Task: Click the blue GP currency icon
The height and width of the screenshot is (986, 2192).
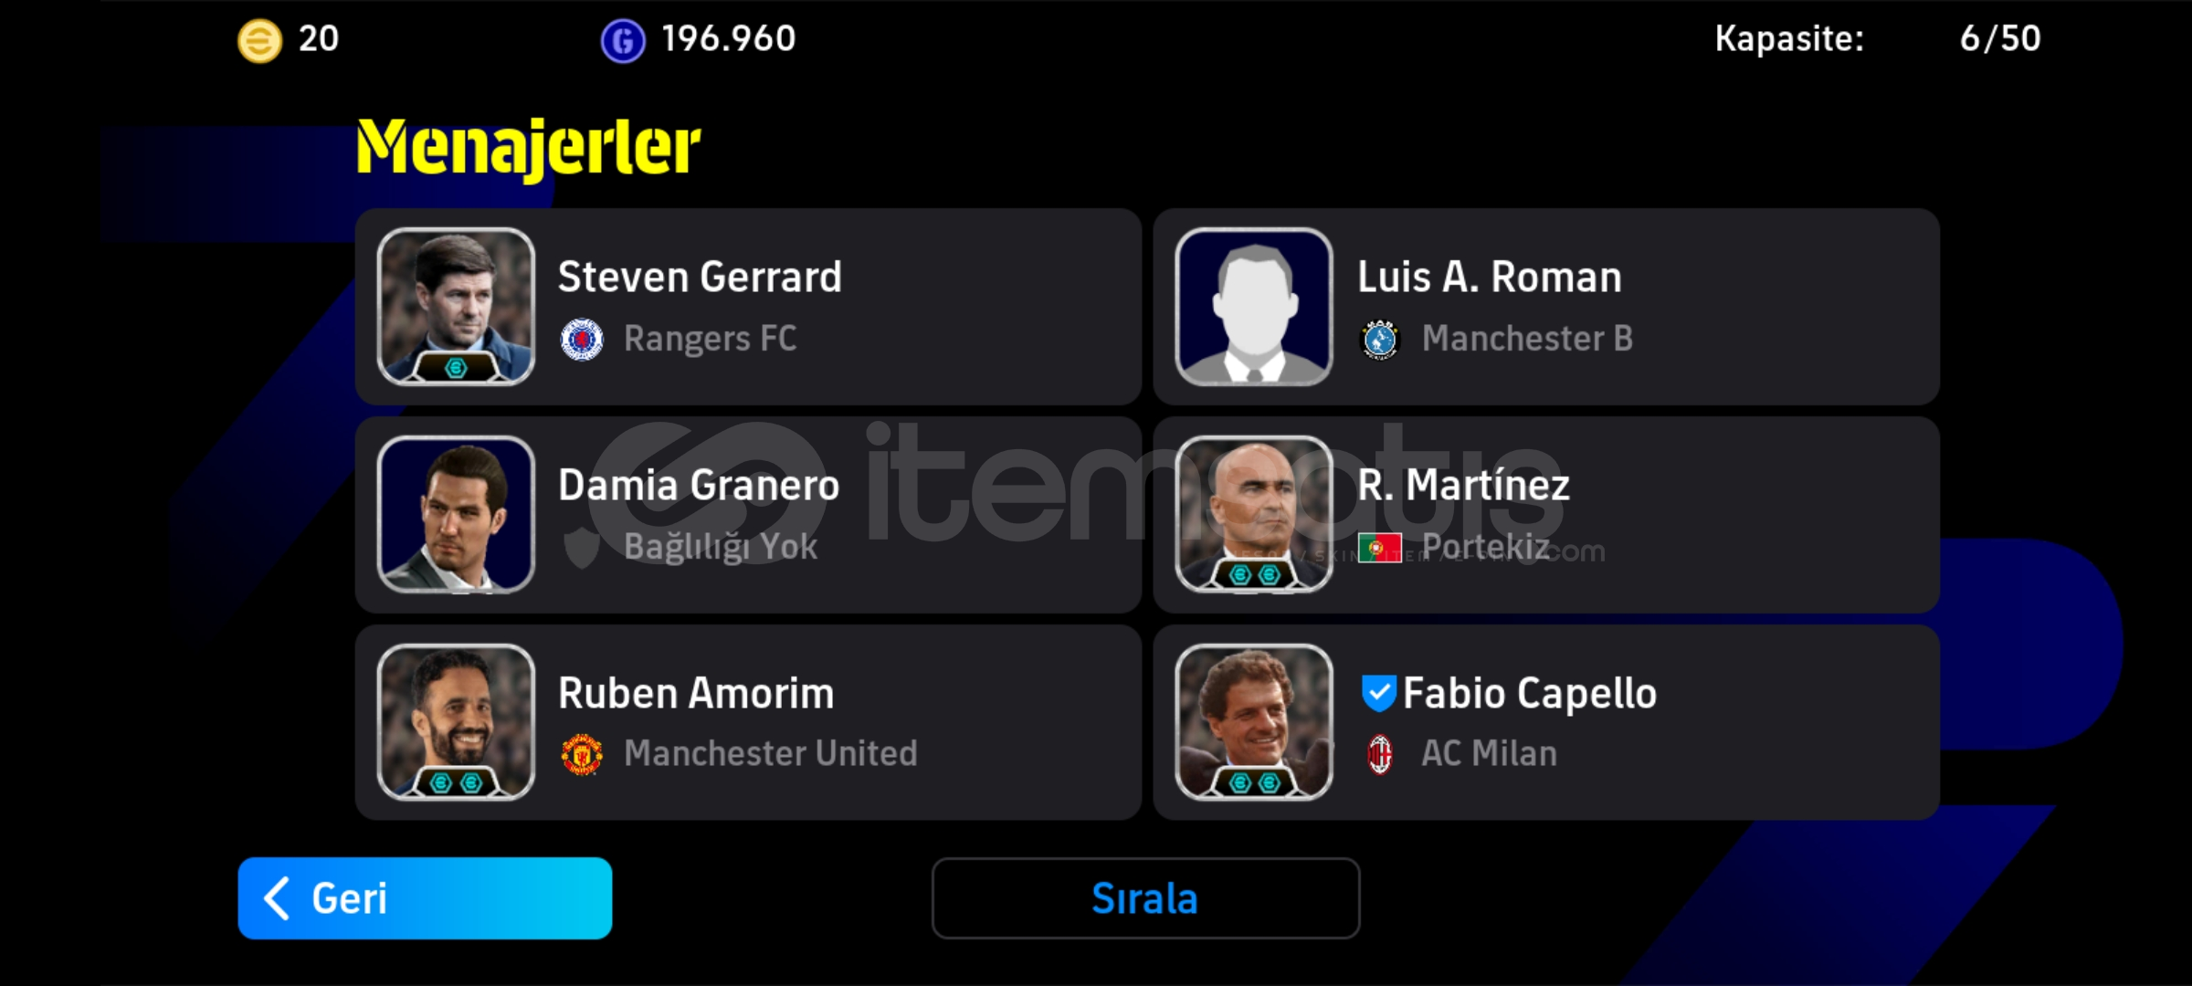Action: click(x=623, y=40)
